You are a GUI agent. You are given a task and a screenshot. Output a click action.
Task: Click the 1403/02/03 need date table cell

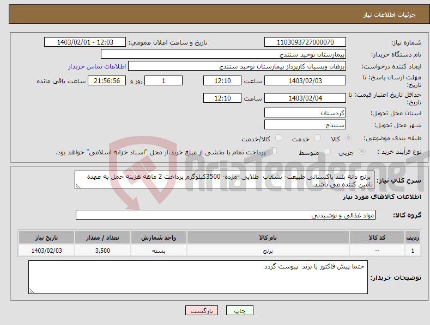coord(47,251)
